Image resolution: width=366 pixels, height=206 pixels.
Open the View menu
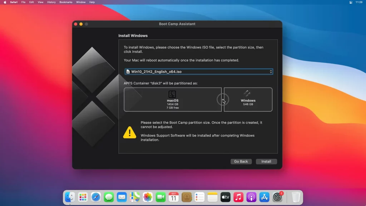click(x=40, y=3)
